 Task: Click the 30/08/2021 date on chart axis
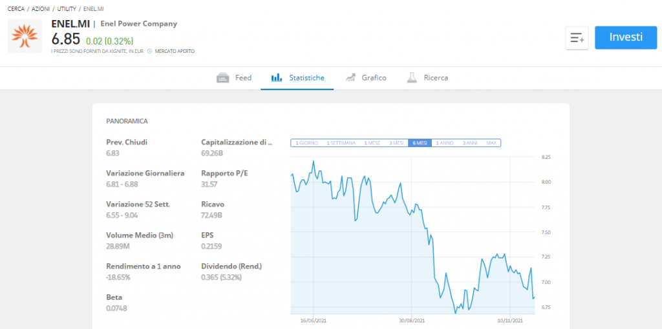[x=412, y=321]
